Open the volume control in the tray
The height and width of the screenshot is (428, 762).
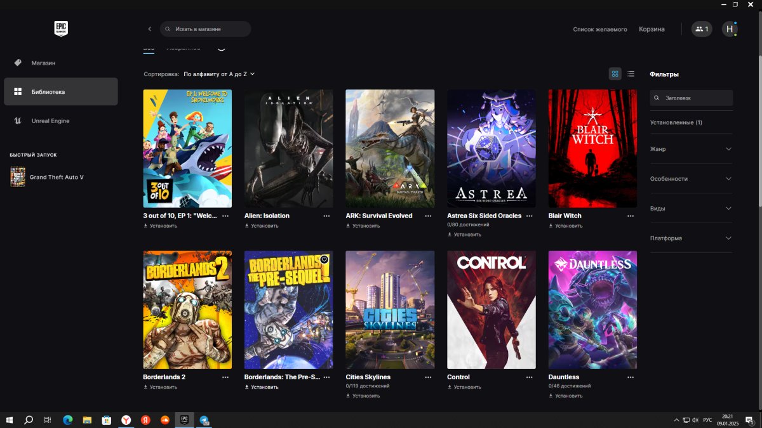pos(696,420)
